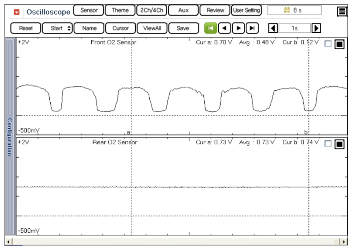Toggle the Front O2 Sensor filled square box

click(x=339, y=44)
